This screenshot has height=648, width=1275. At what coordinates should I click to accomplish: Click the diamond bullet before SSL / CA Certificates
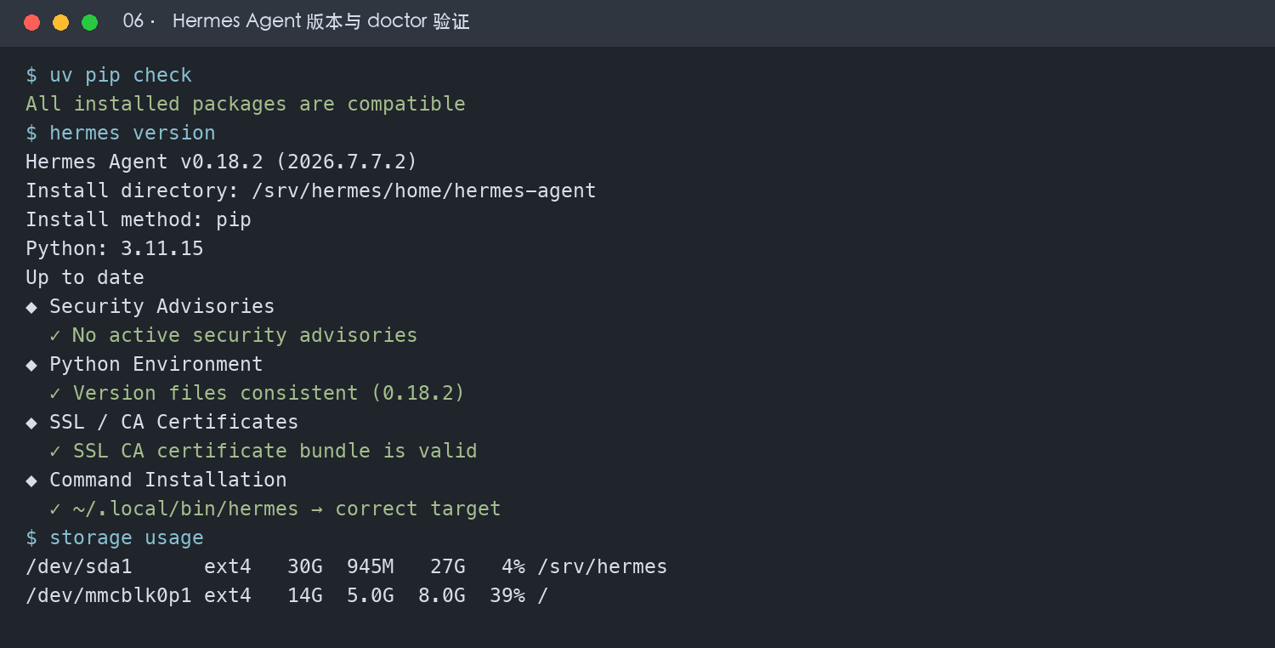pos(31,423)
